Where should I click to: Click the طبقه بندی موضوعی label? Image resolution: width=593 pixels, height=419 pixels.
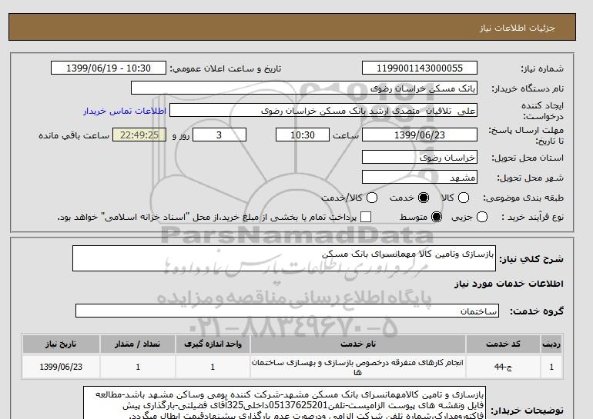(523, 198)
